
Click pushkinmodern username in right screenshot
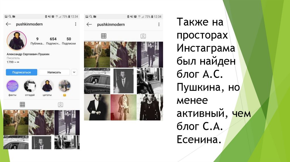111,25
